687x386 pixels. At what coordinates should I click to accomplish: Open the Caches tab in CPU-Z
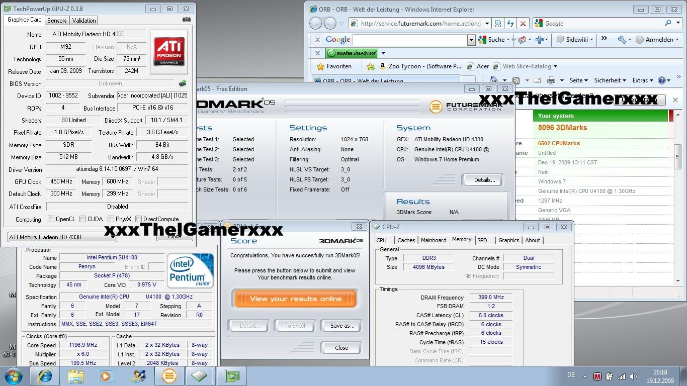point(406,240)
